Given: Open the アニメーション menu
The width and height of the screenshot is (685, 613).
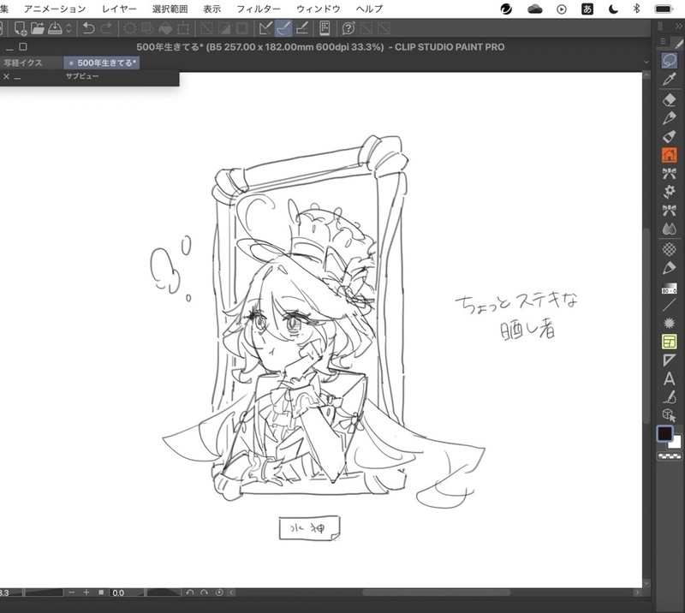Looking at the screenshot, I should [x=55, y=9].
